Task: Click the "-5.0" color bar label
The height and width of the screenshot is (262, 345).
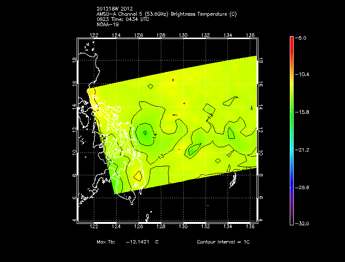Action: 301,38
